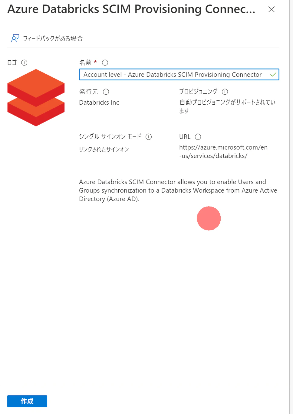The image size is (293, 414).
Task: Click info icon next to 発行元
Action: (x=106, y=92)
